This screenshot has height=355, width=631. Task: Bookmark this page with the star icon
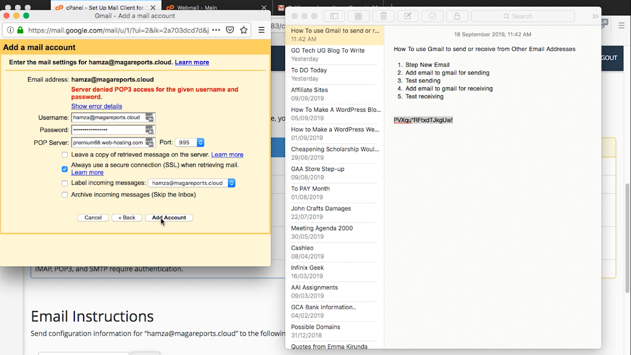[x=244, y=30]
